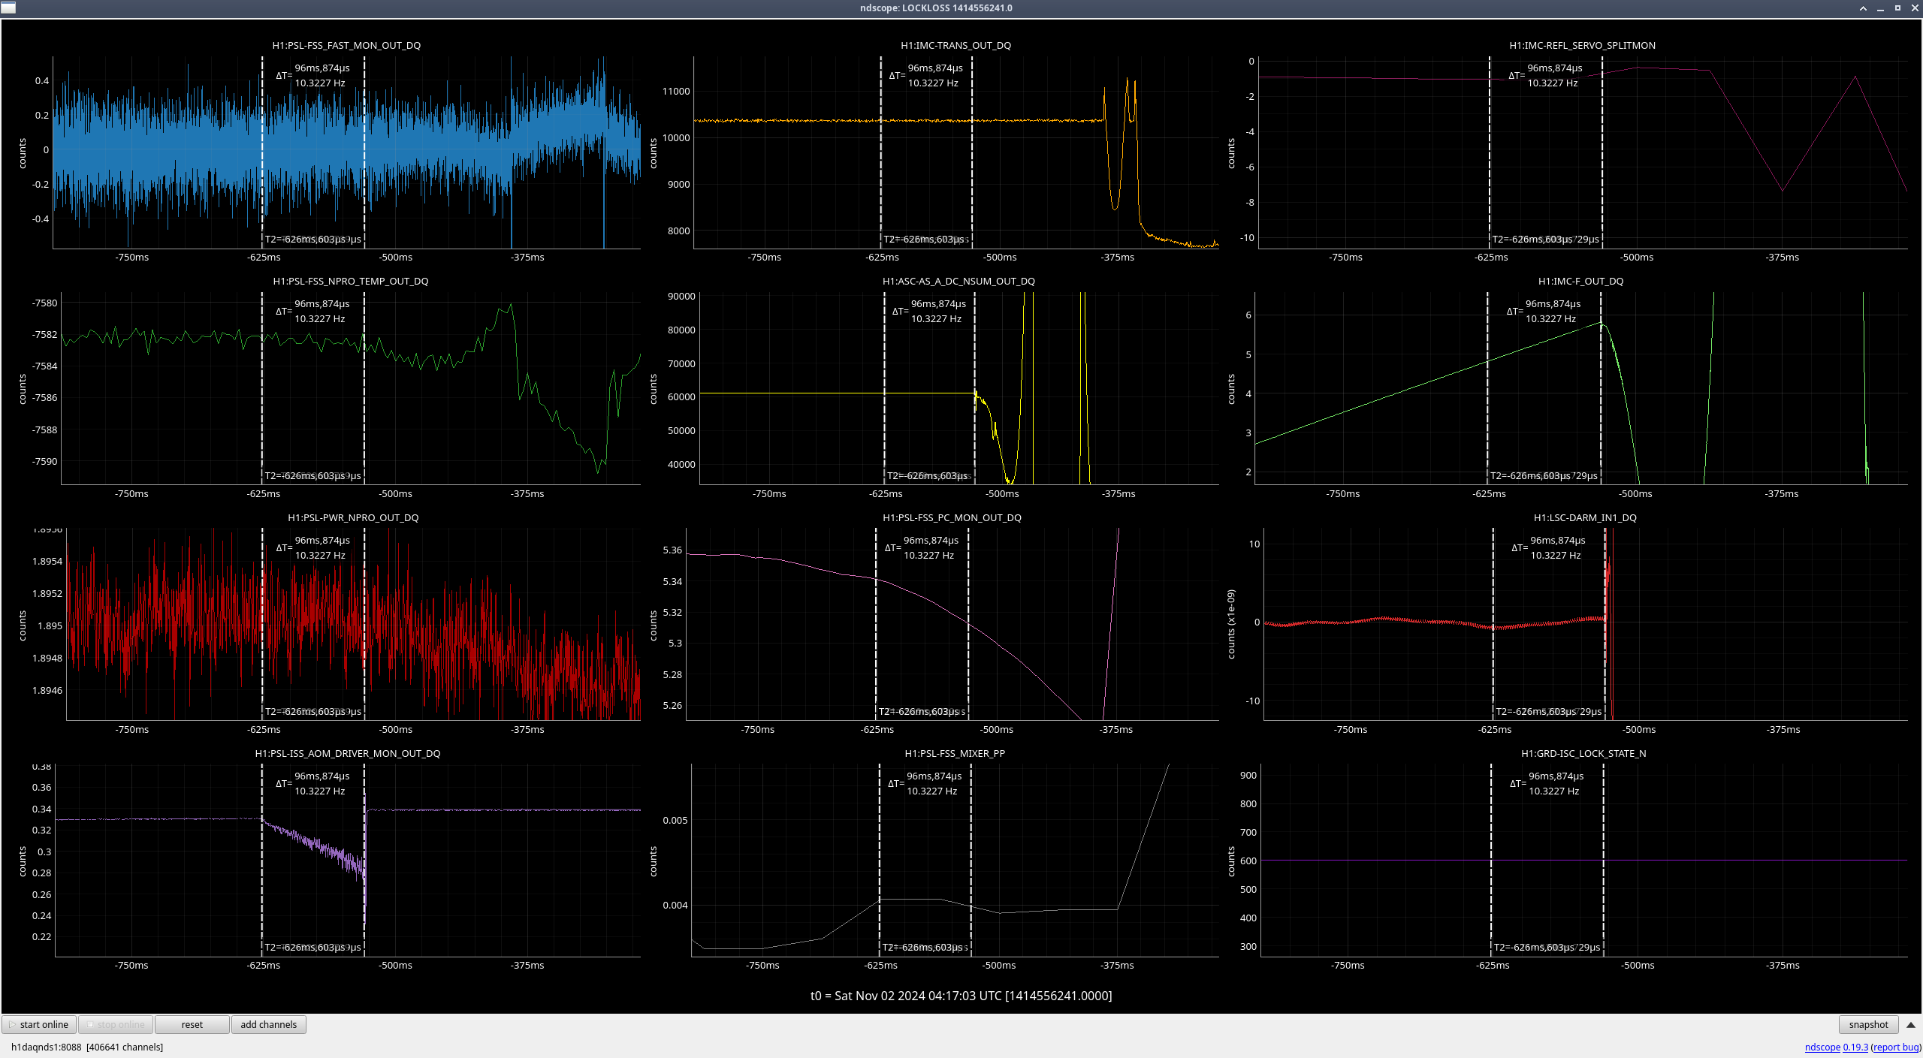1923x1058 pixels.
Task: Open the window menu icon in the title bar
Action: point(8,8)
